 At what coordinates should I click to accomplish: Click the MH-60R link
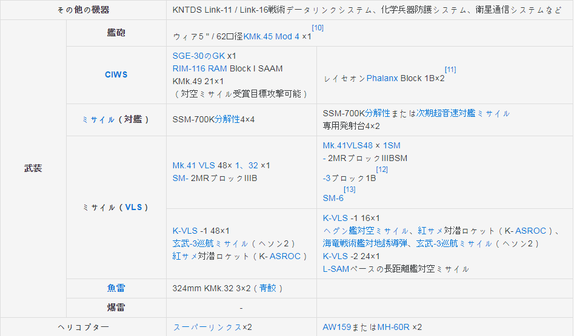point(393,327)
